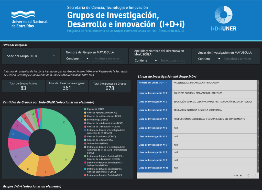262x190 pixels.
Task: Click the vertical scrollbar of research lines table
Action: click(258, 126)
